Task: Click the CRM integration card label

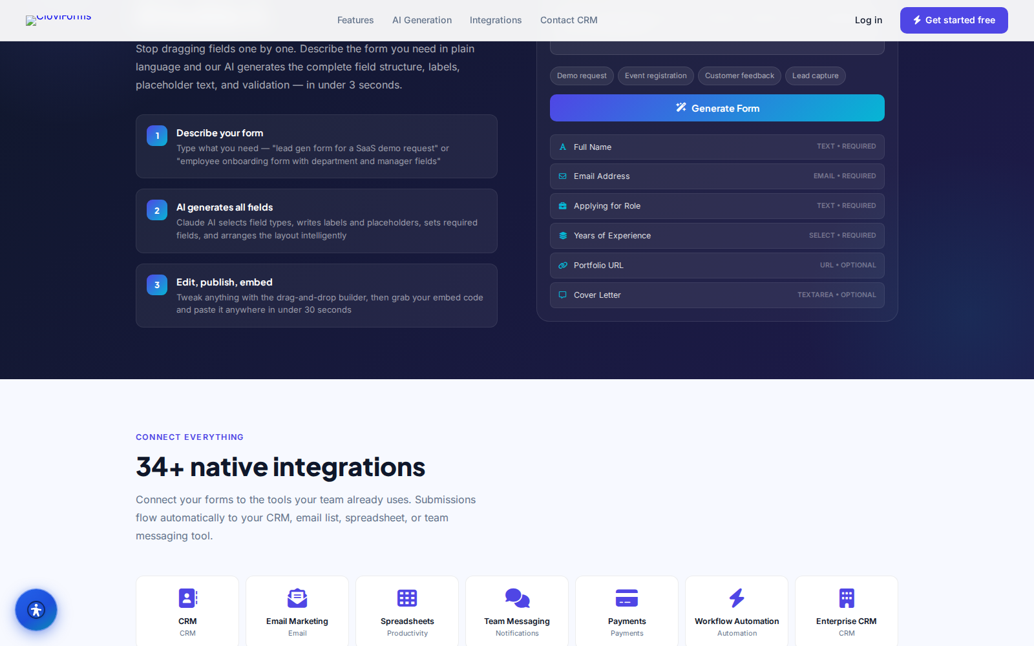Action: (x=187, y=621)
